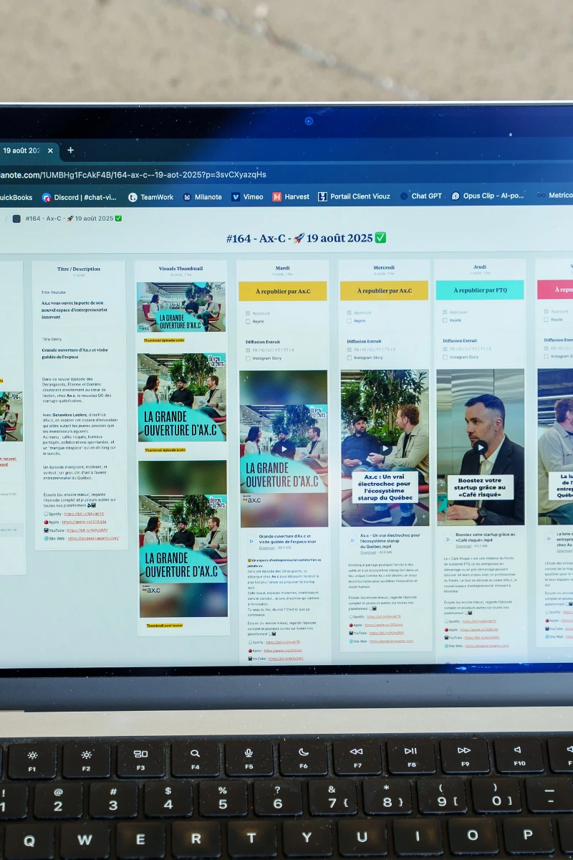Click the yellow 'Thumbnail épisode audio' caption
This screenshot has width=573, height=860.
[x=165, y=451]
